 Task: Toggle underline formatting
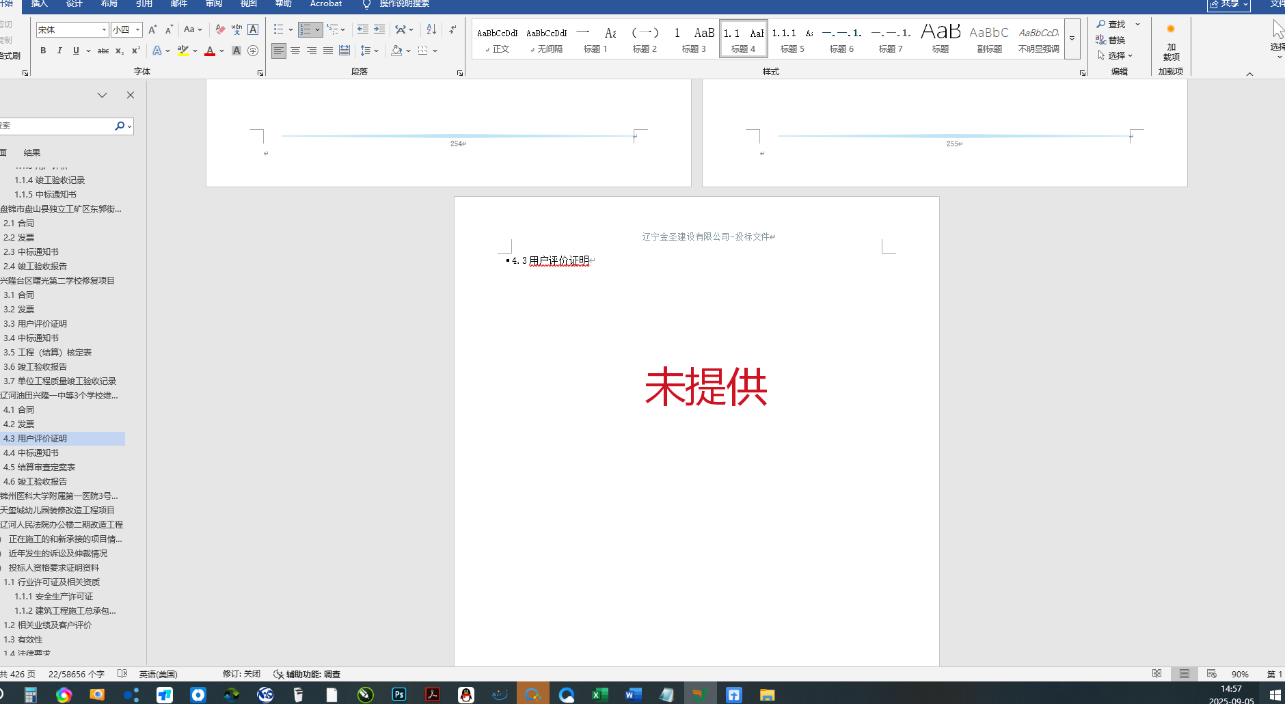pos(75,51)
